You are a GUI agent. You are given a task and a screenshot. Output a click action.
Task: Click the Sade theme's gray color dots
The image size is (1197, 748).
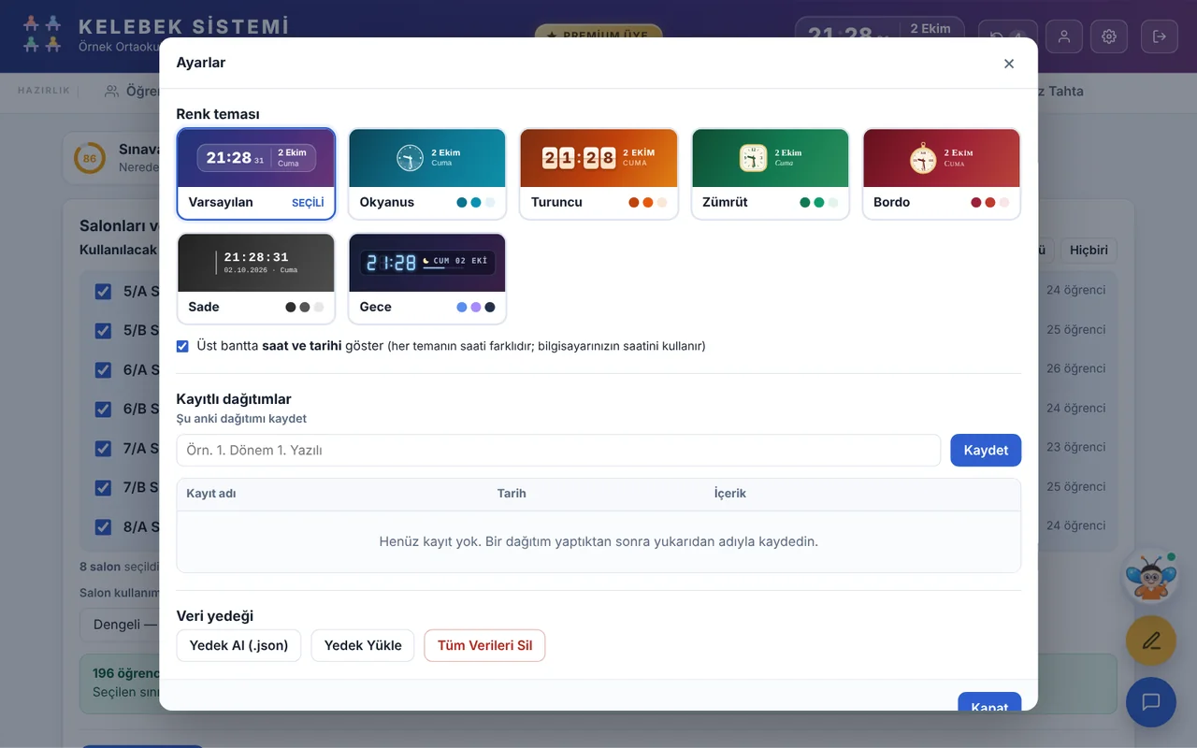point(305,307)
